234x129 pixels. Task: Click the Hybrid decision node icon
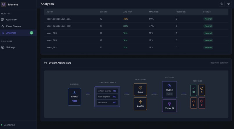(x=169, y=86)
